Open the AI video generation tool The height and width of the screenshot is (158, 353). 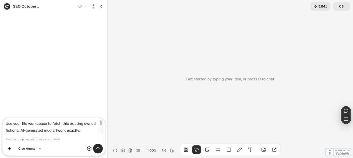274,150
